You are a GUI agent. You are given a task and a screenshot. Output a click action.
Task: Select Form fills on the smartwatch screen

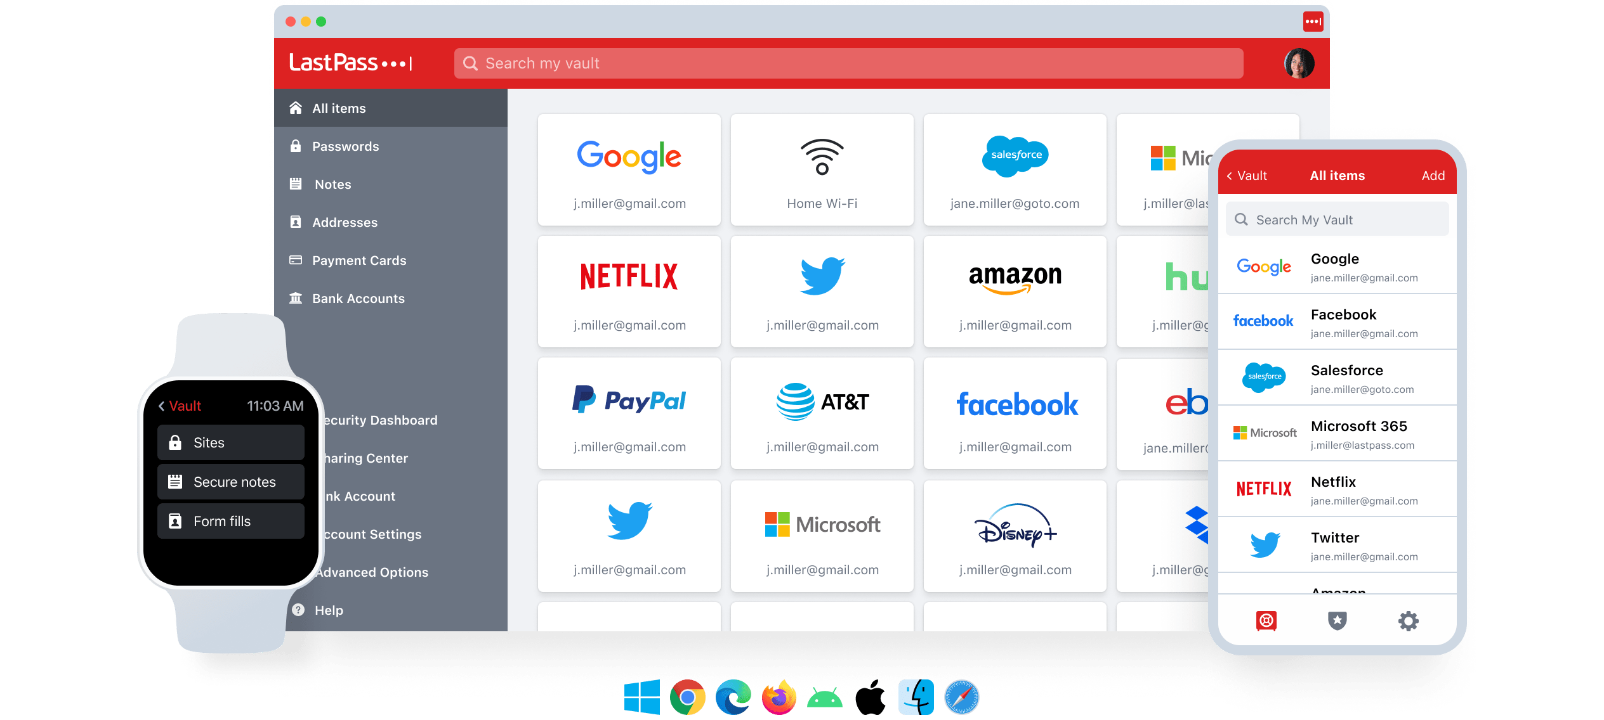(230, 522)
